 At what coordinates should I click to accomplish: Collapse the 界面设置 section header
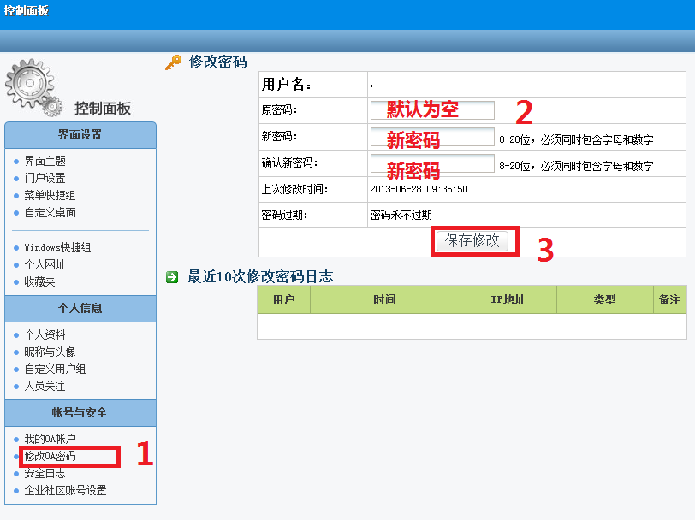click(x=80, y=135)
